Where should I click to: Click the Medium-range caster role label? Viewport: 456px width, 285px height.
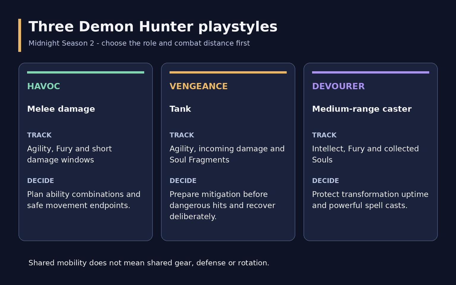pyautogui.click(x=362, y=109)
